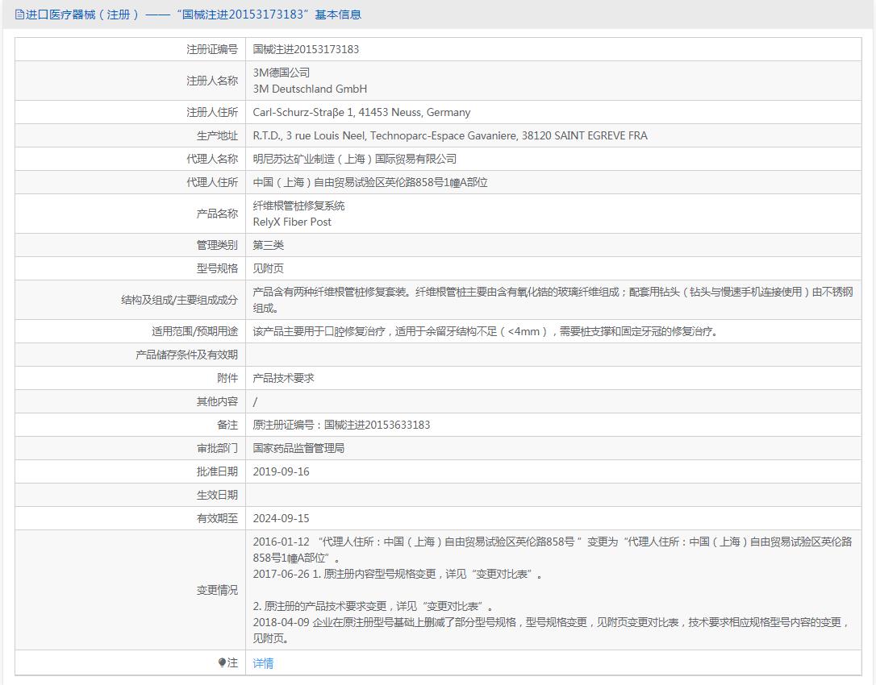The image size is (876, 685).
Task: Click 产品技术要求 in the 附件 row
Action: pyautogui.click(x=283, y=378)
